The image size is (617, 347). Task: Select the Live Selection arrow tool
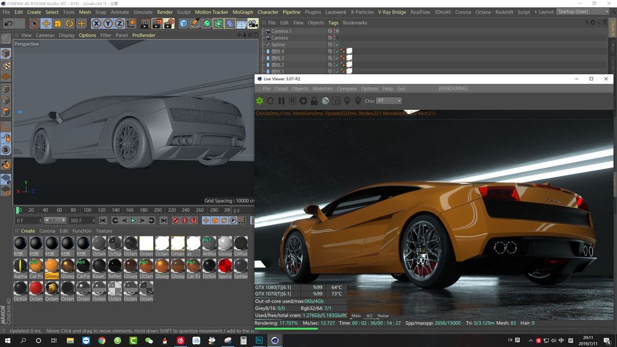click(34, 24)
